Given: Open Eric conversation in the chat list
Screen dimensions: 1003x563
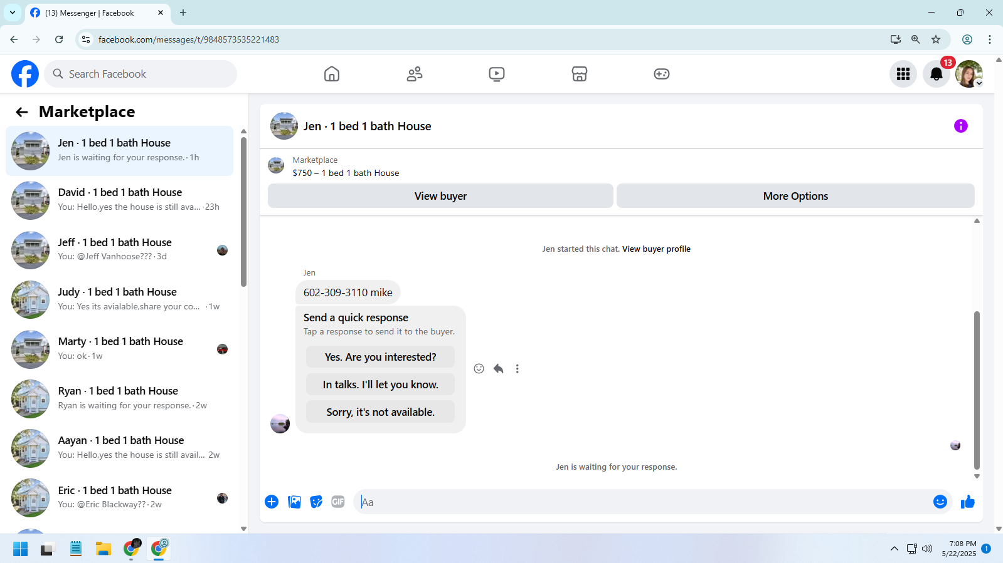Looking at the screenshot, I should [119, 498].
